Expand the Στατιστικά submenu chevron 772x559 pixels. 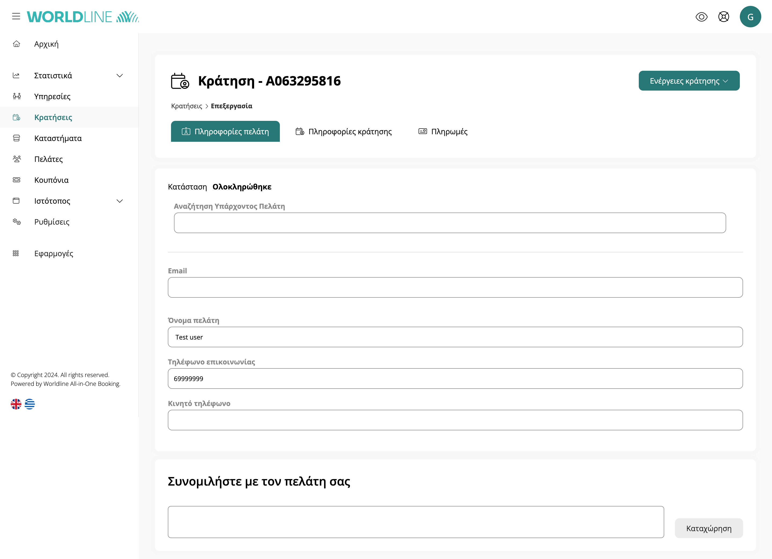point(120,76)
